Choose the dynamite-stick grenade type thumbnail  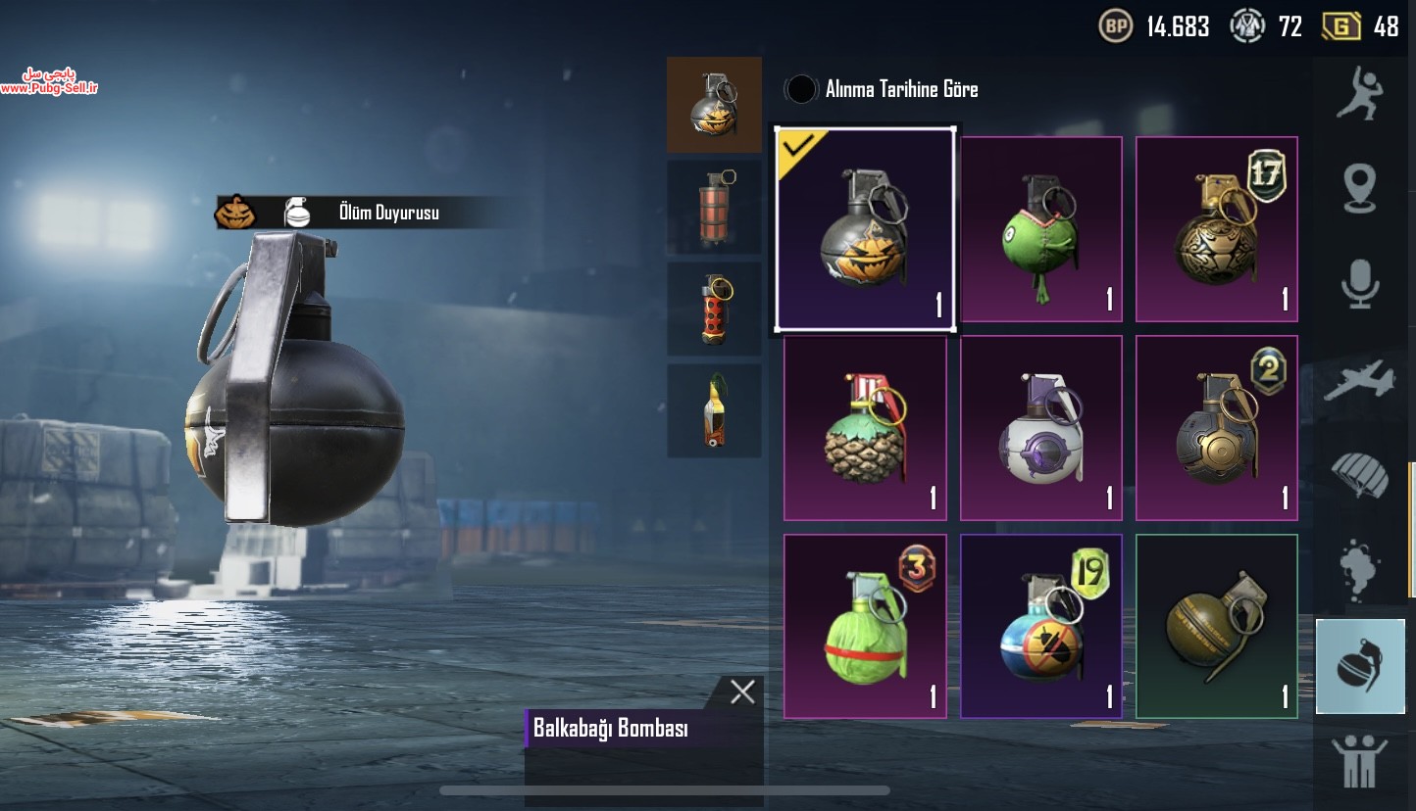[714, 207]
